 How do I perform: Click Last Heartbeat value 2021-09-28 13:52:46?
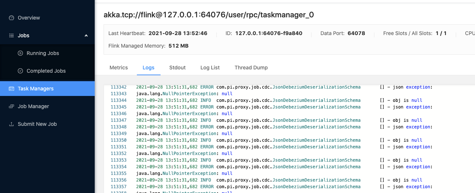pos(178,33)
